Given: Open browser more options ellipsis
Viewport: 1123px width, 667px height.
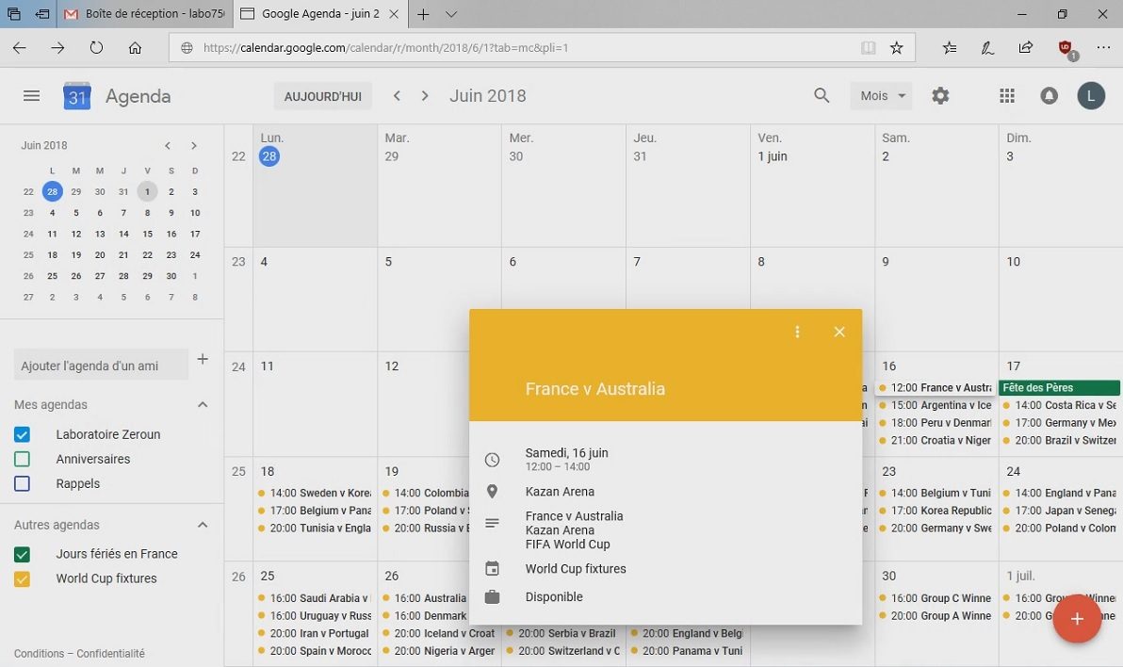Looking at the screenshot, I should 1103,48.
